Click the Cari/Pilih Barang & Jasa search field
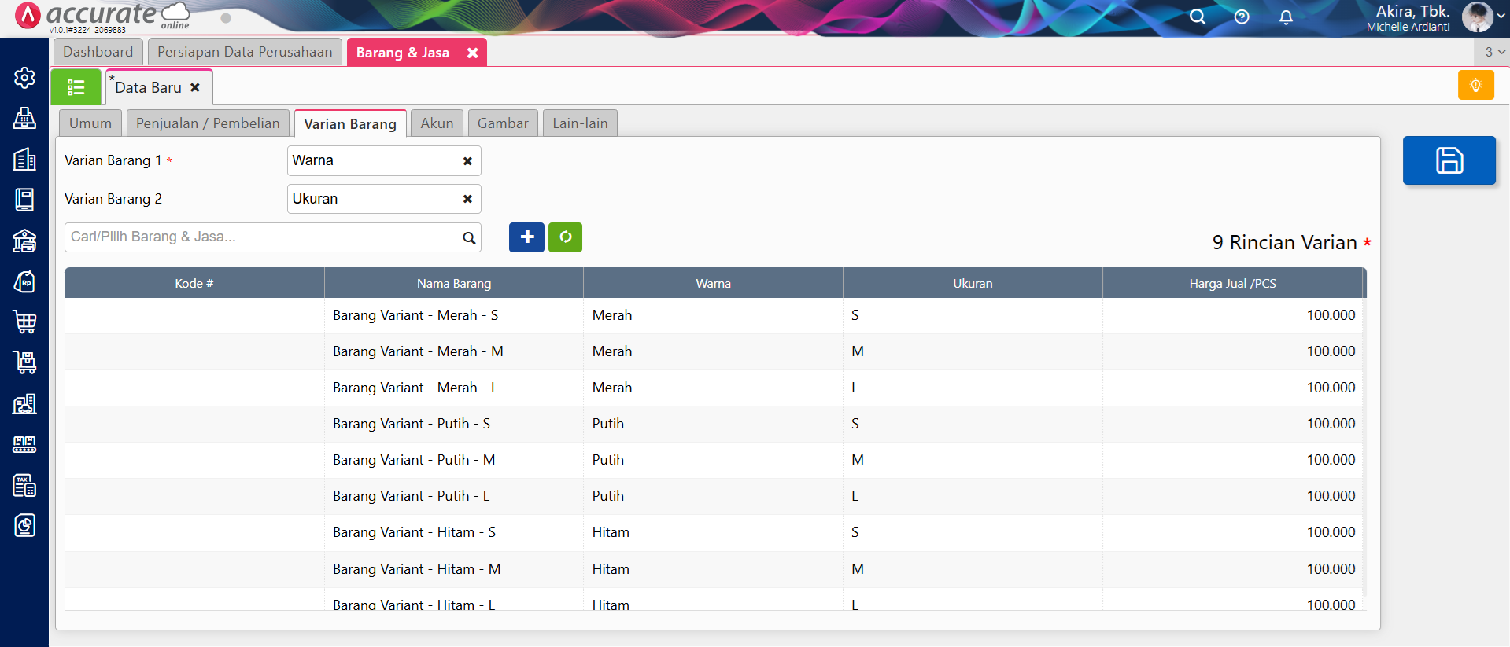Image resolution: width=1510 pixels, height=647 pixels. click(264, 237)
